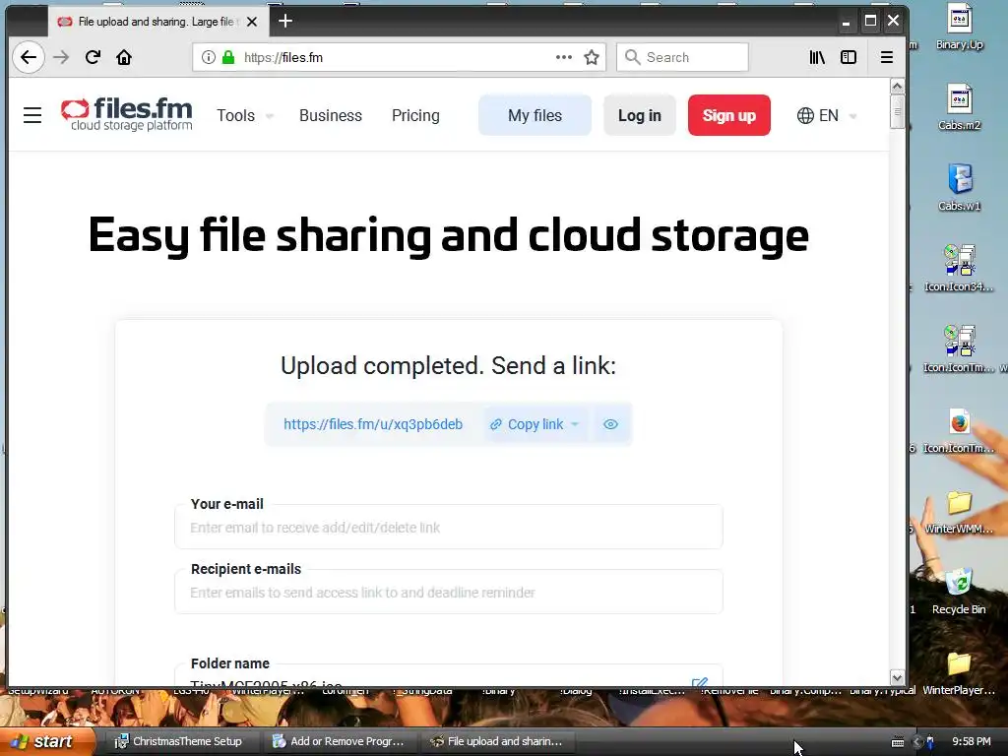1008x756 pixels.
Task: Click the green padlock security icon
Action: [x=228, y=57]
